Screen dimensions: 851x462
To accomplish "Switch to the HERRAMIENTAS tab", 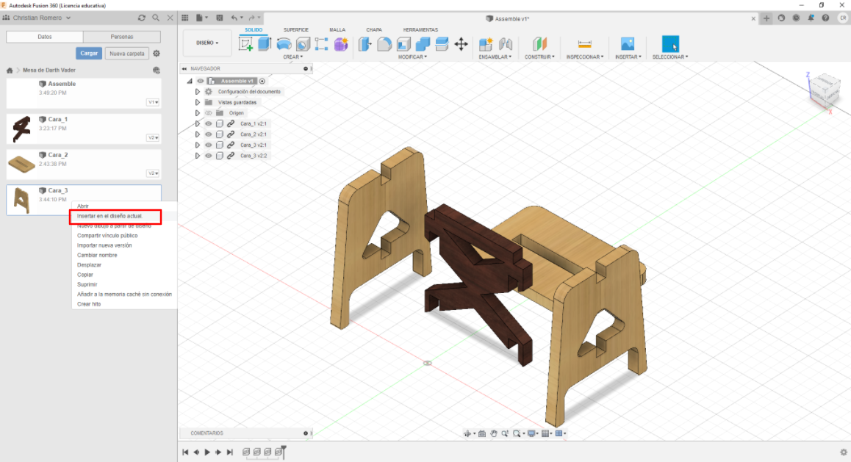I will click(x=420, y=30).
